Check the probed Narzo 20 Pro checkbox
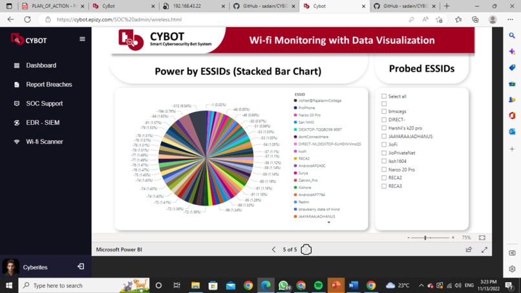 click(384, 169)
